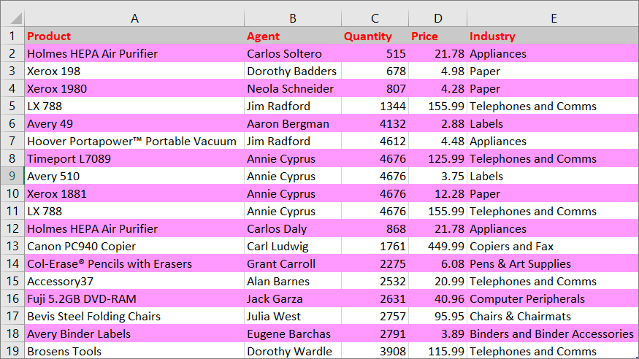Select column C header
Image resolution: width=639 pixels, height=359 pixels.
[375, 18]
